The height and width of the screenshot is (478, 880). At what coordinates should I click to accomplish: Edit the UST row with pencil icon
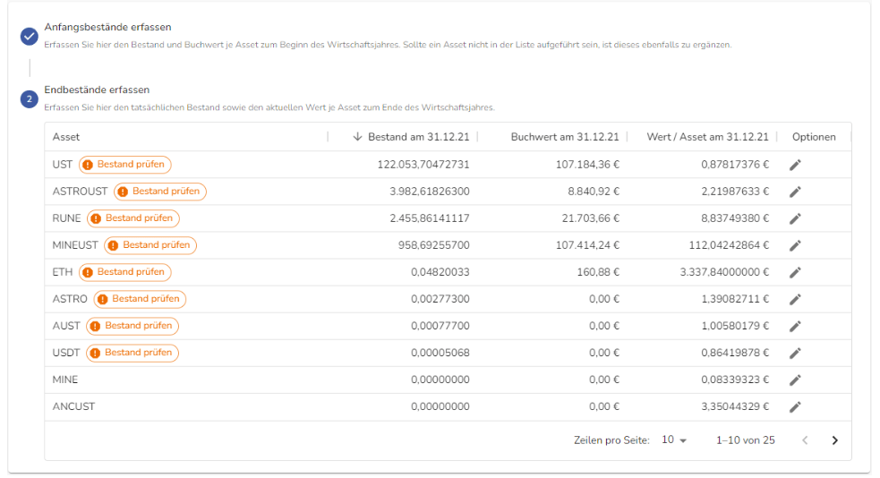point(795,165)
